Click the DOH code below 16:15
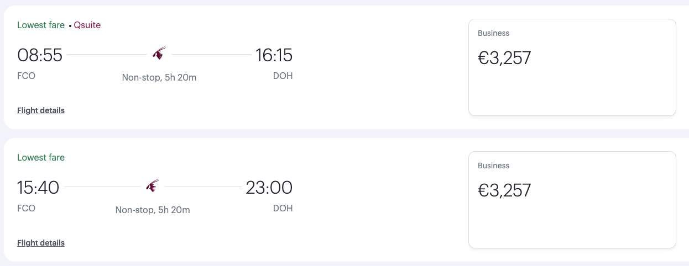This screenshot has width=689, height=266. 283,76
